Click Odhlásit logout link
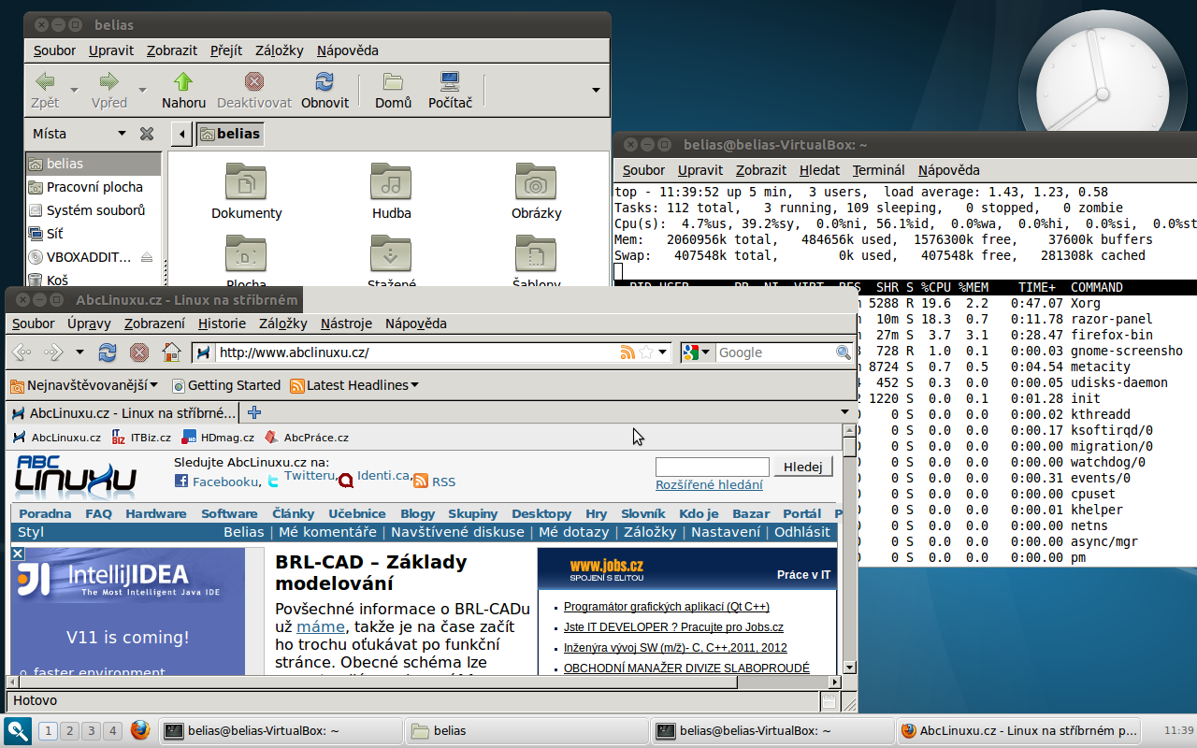This screenshot has width=1197, height=748. point(801,532)
